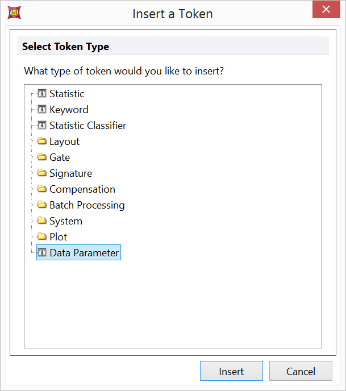Click the FCS Express application icon in title bar
This screenshot has width=346, height=391.
click(14, 12)
